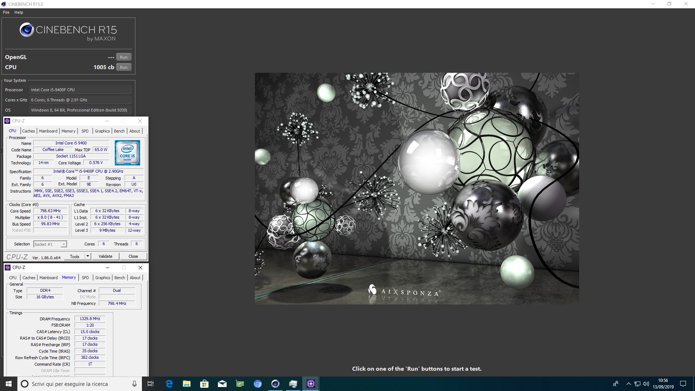Open Graphics tab in lower CPU-Z window
The width and height of the screenshot is (695, 391).
(103, 278)
